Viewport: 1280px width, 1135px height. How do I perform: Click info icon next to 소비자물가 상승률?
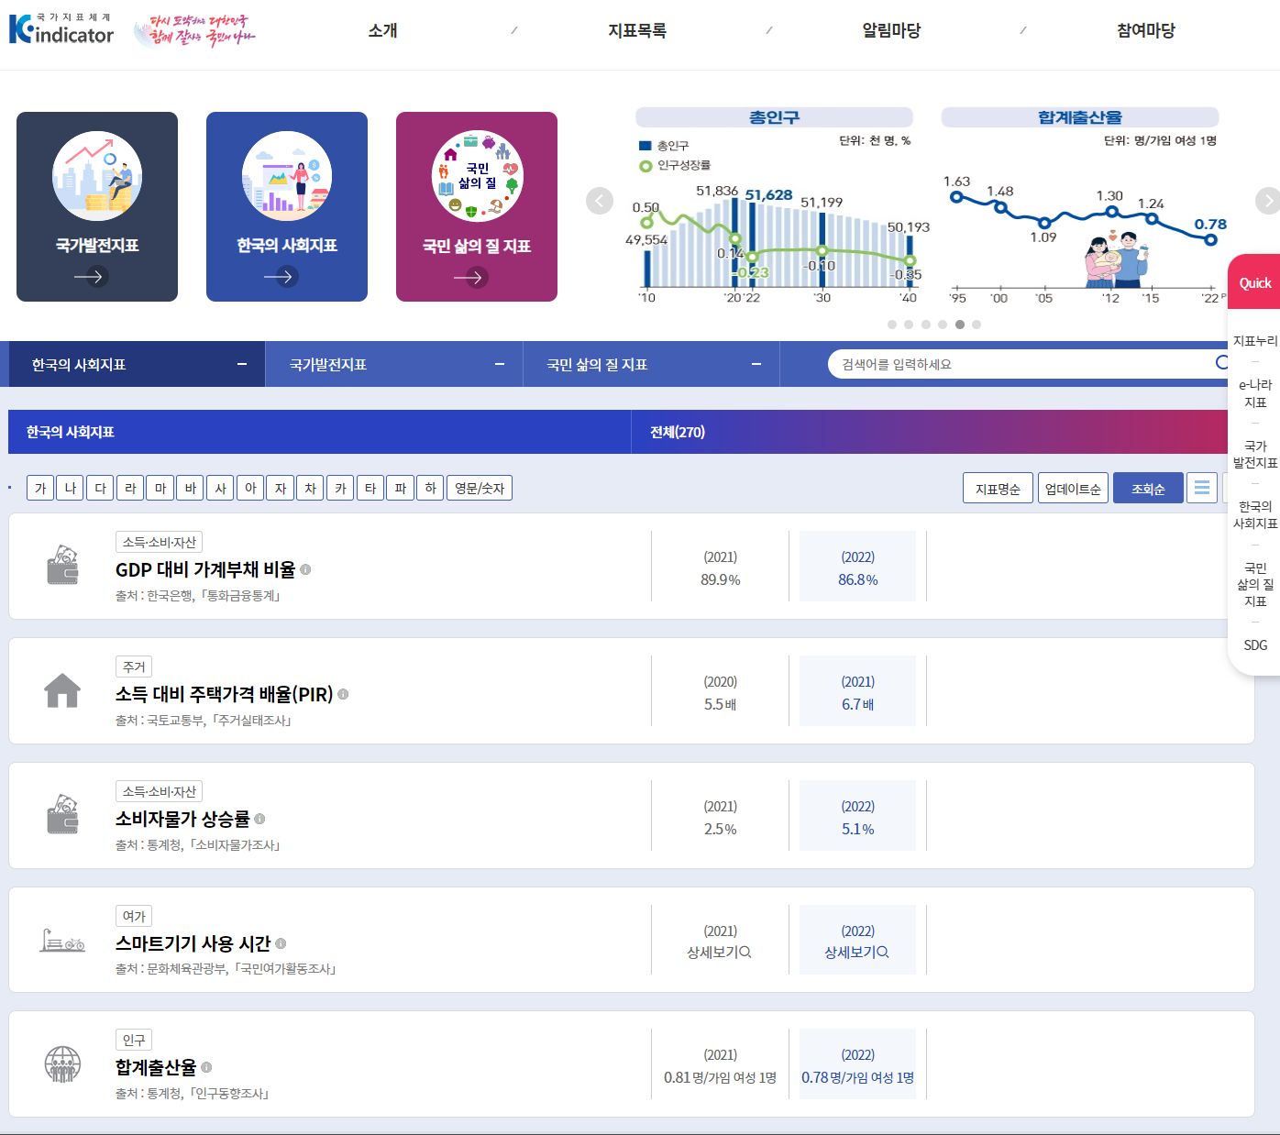coord(259,819)
